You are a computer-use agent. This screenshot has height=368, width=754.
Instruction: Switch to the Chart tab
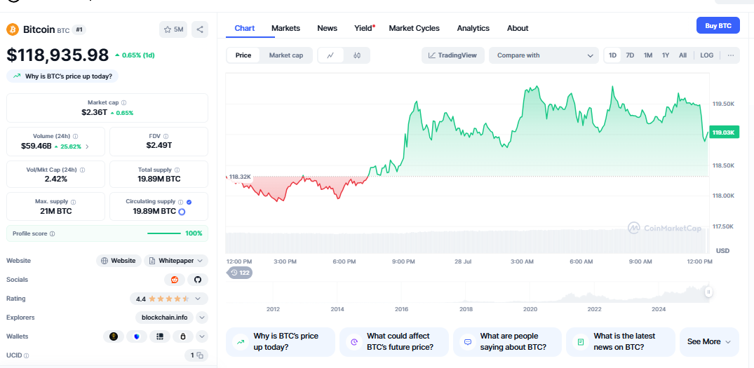pos(245,28)
